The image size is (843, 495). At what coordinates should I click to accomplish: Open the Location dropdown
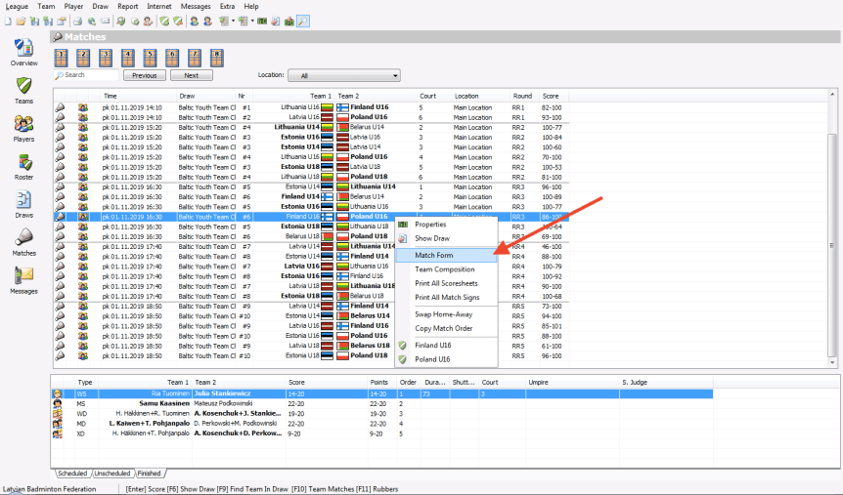[x=344, y=76]
